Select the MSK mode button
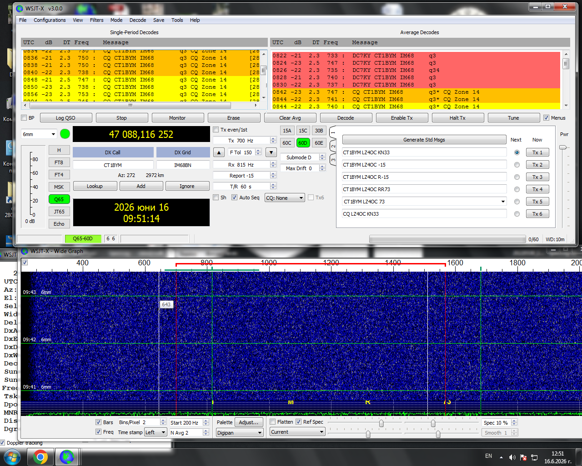The width and height of the screenshot is (582, 466). click(59, 187)
